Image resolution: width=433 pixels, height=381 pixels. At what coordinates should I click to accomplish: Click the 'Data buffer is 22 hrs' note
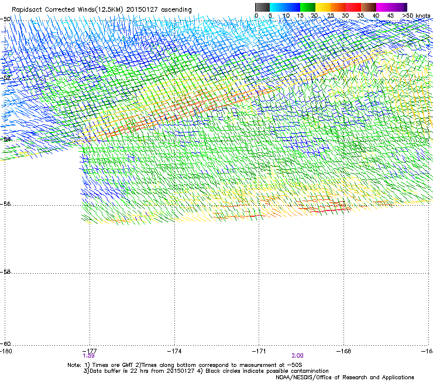[120, 371]
